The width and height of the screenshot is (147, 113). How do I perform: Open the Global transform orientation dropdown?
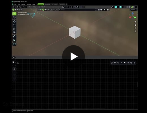click(x=66, y=7)
